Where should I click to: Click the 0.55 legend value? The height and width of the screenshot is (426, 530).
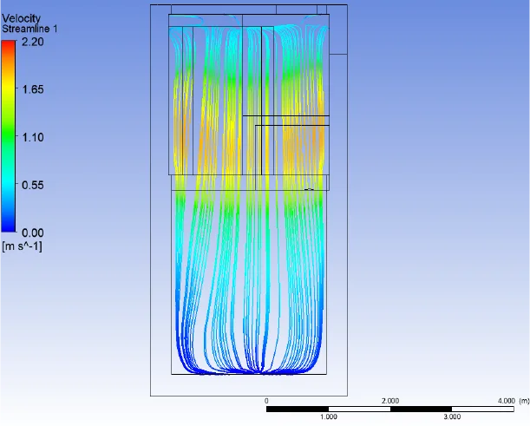click(33, 185)
